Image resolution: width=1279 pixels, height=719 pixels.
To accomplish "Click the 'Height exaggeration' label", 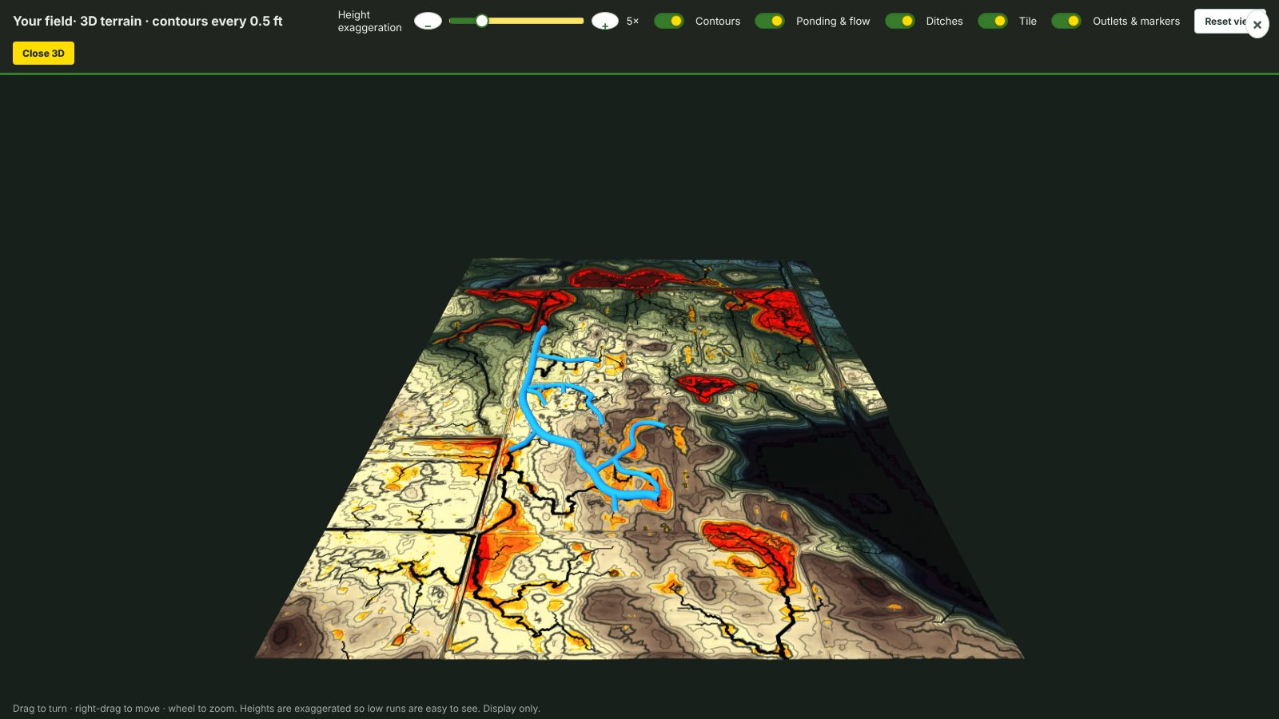I will coord(369,22).
